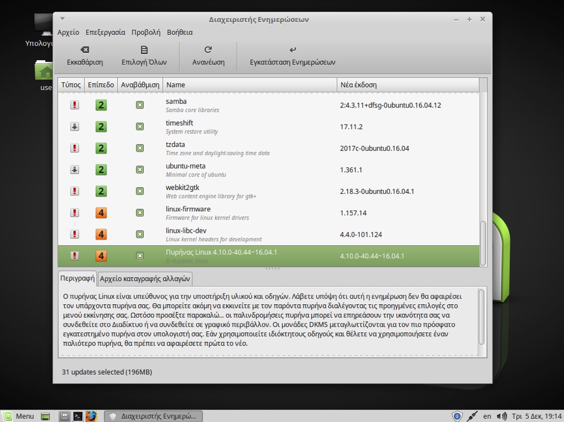
Task: Toggle the Πυρήνας Linux kernel update checkbox
Action: click(140, 256)
